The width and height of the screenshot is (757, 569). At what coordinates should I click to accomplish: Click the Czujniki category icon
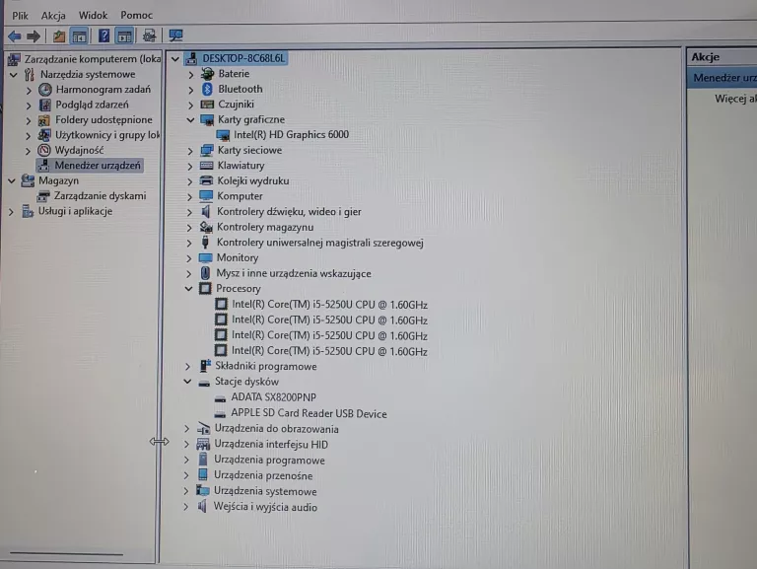click(x=207, y=105)
